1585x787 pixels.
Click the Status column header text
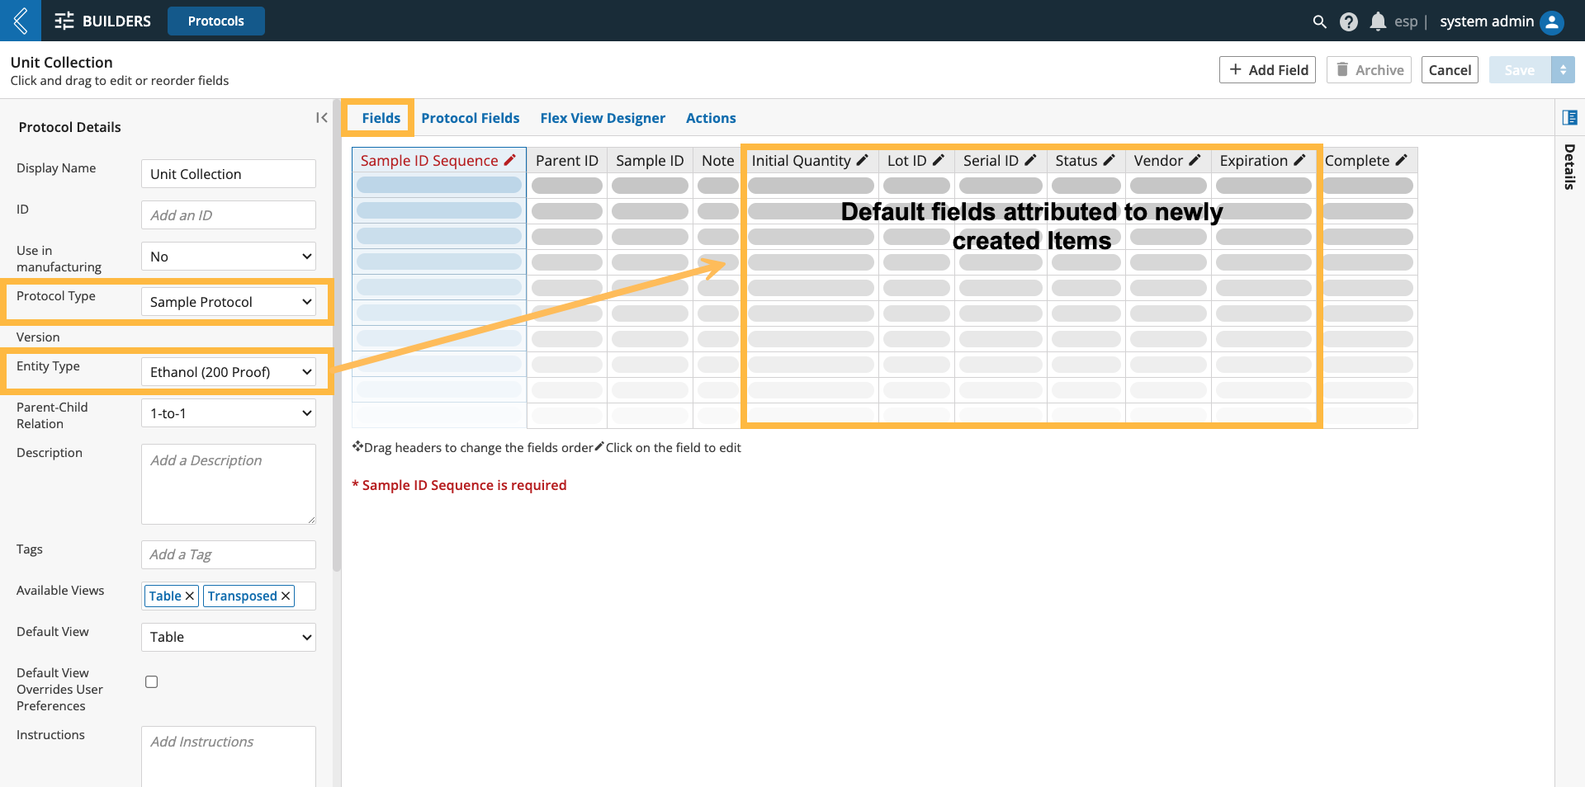1076,160
